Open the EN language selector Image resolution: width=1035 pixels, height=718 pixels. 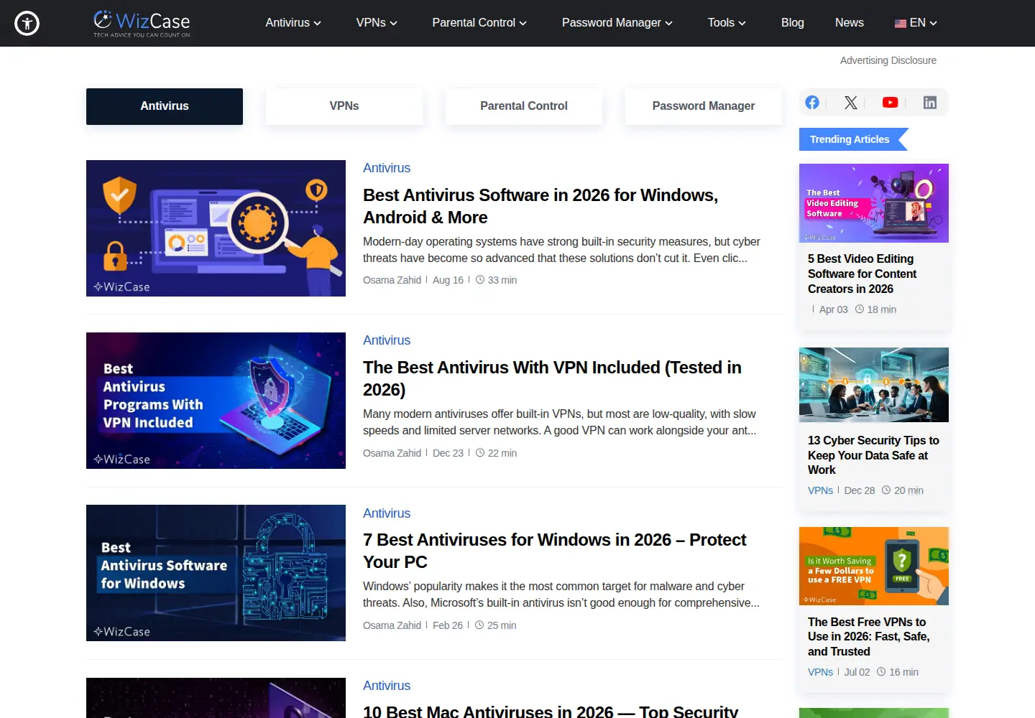coord(916,23)
